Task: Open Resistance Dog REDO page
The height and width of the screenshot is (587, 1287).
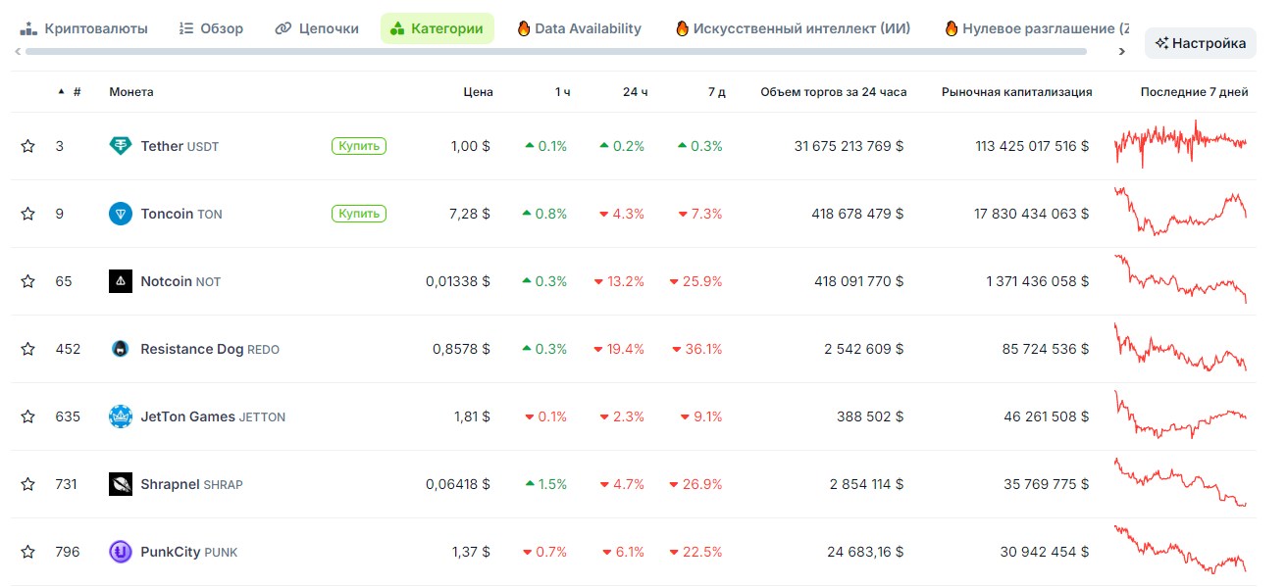Action: 210,349
